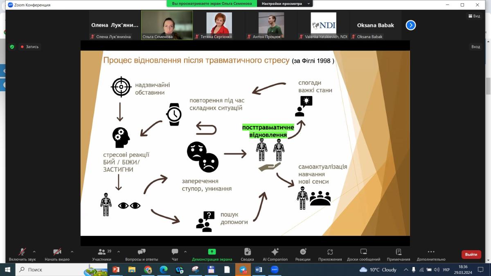Image resolution: width=491 pixels, height=276 pixels.
Task: Open PowerPoint from the taskbar
Action: (115, 269)
